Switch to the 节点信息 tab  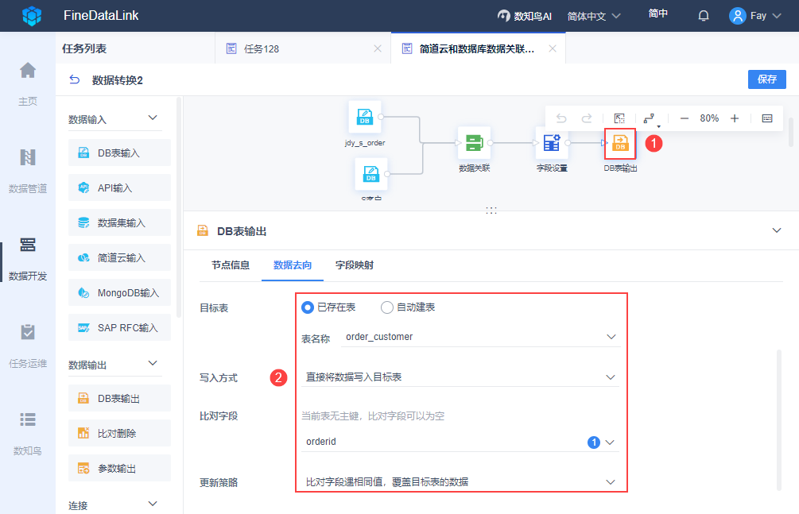[x=231, y=265]
